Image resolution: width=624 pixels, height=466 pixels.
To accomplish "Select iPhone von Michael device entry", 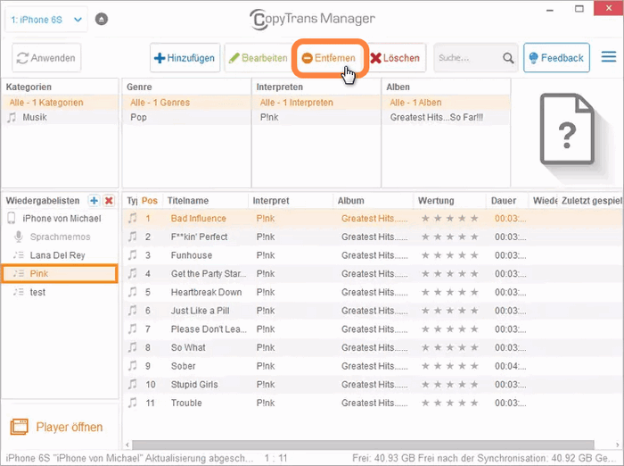I will coord(60,219).
